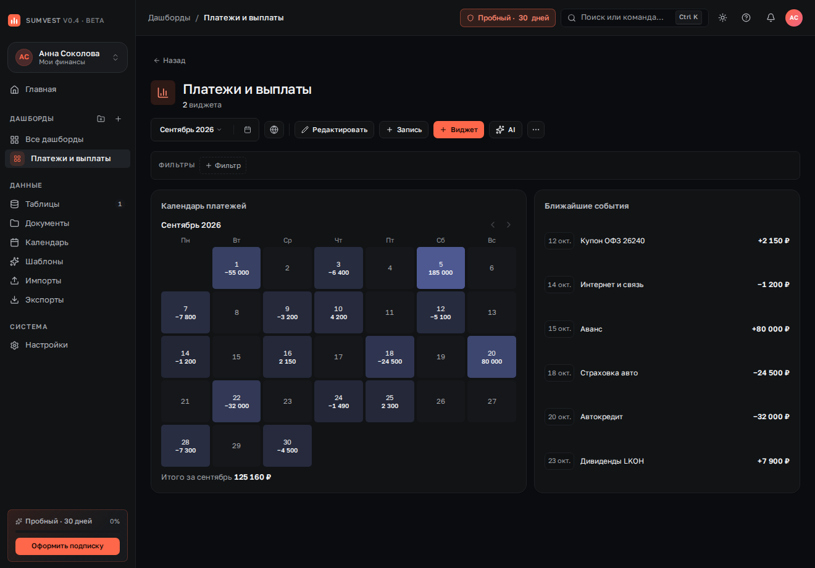Click the trial progress bar in the sidebar
The image size is (815, 568).
tap(67, 532)
